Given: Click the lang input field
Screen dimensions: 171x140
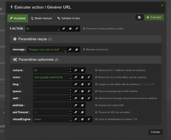Looking at the screenshot, I should pyautogui.click(x=53, y=84).
